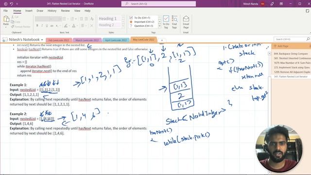Open Customize Quick Access Toolbar dropdown
This screenshot has height=175, width=311.
tap(17, 4)
